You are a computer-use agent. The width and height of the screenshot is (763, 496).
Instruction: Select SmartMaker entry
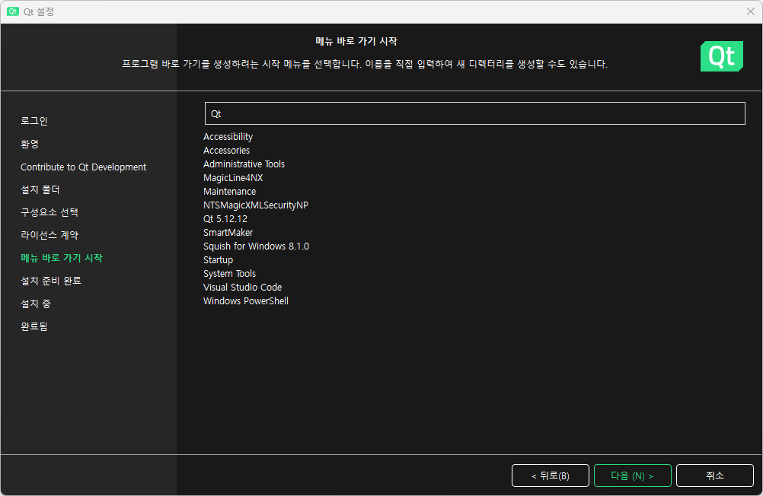tap(228, 233)
